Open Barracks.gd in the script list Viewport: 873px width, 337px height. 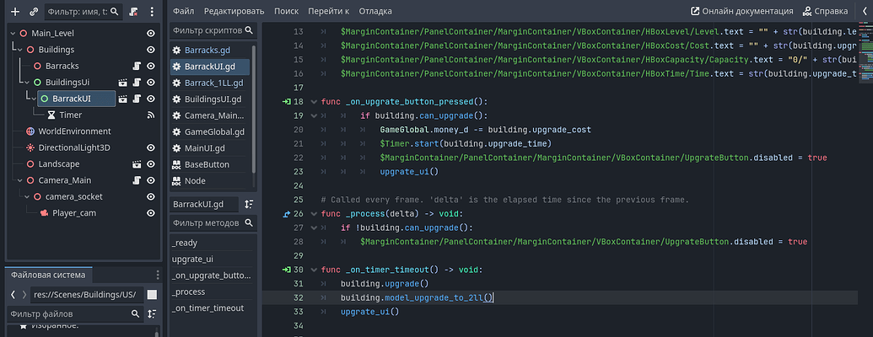tap(207, 50)
